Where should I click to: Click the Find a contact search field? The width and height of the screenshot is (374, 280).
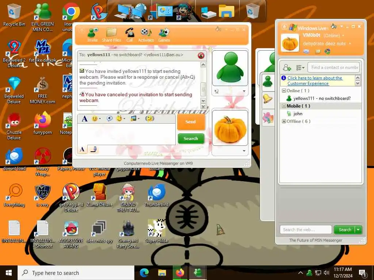pyautogui.click(x=334, y=67)
